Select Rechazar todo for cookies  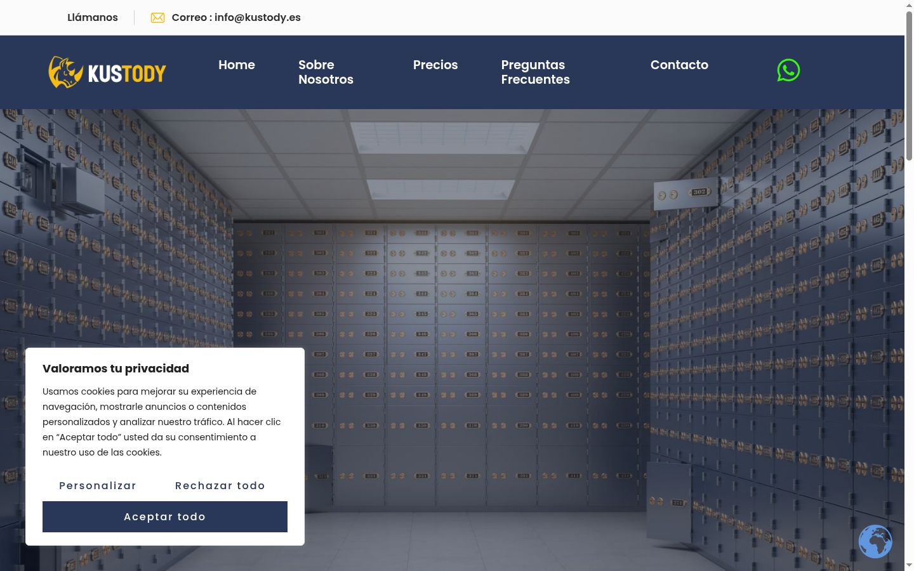(220, 485)
